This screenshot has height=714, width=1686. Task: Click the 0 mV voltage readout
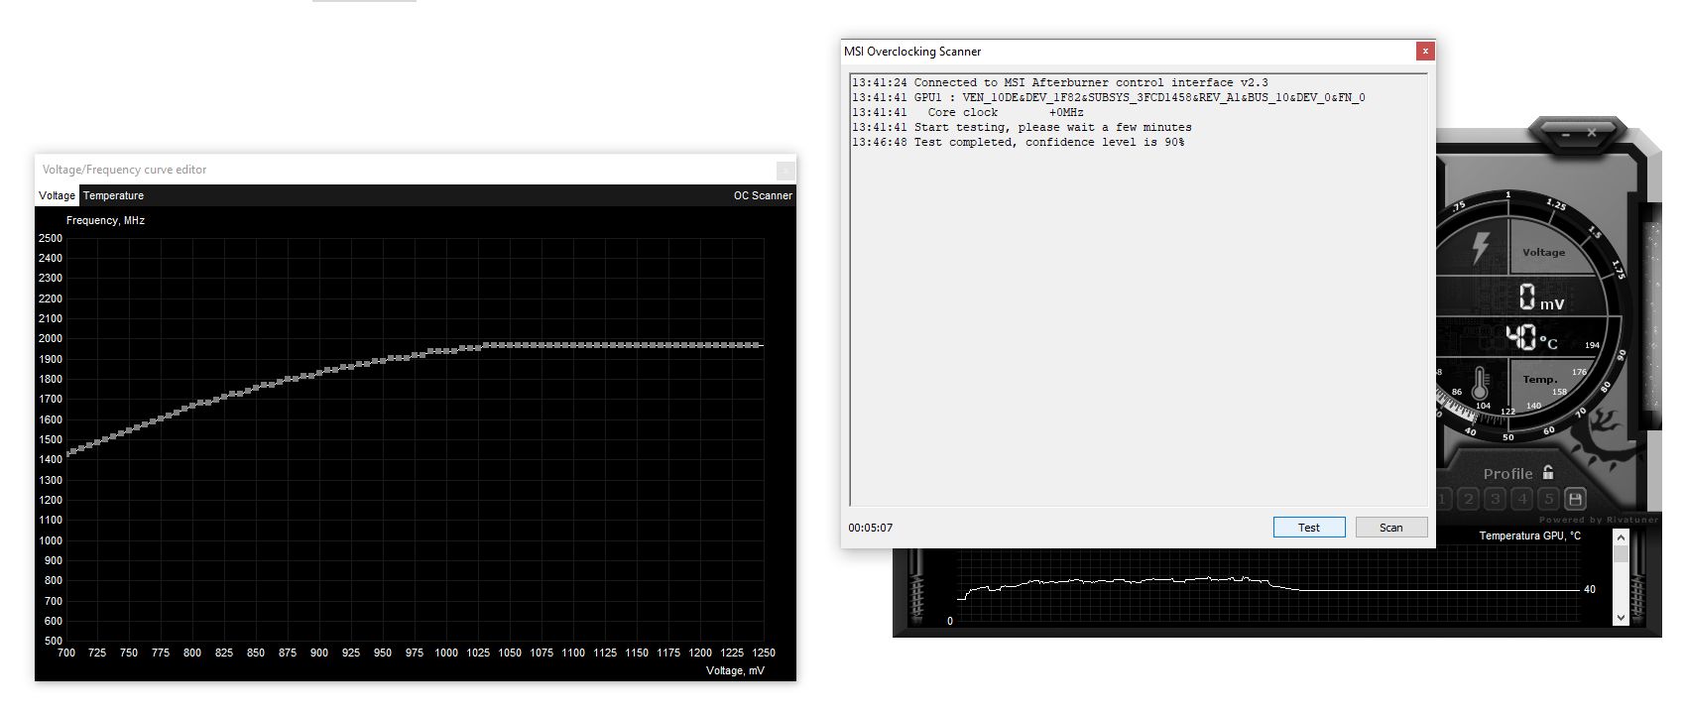tap(1541, 297)
